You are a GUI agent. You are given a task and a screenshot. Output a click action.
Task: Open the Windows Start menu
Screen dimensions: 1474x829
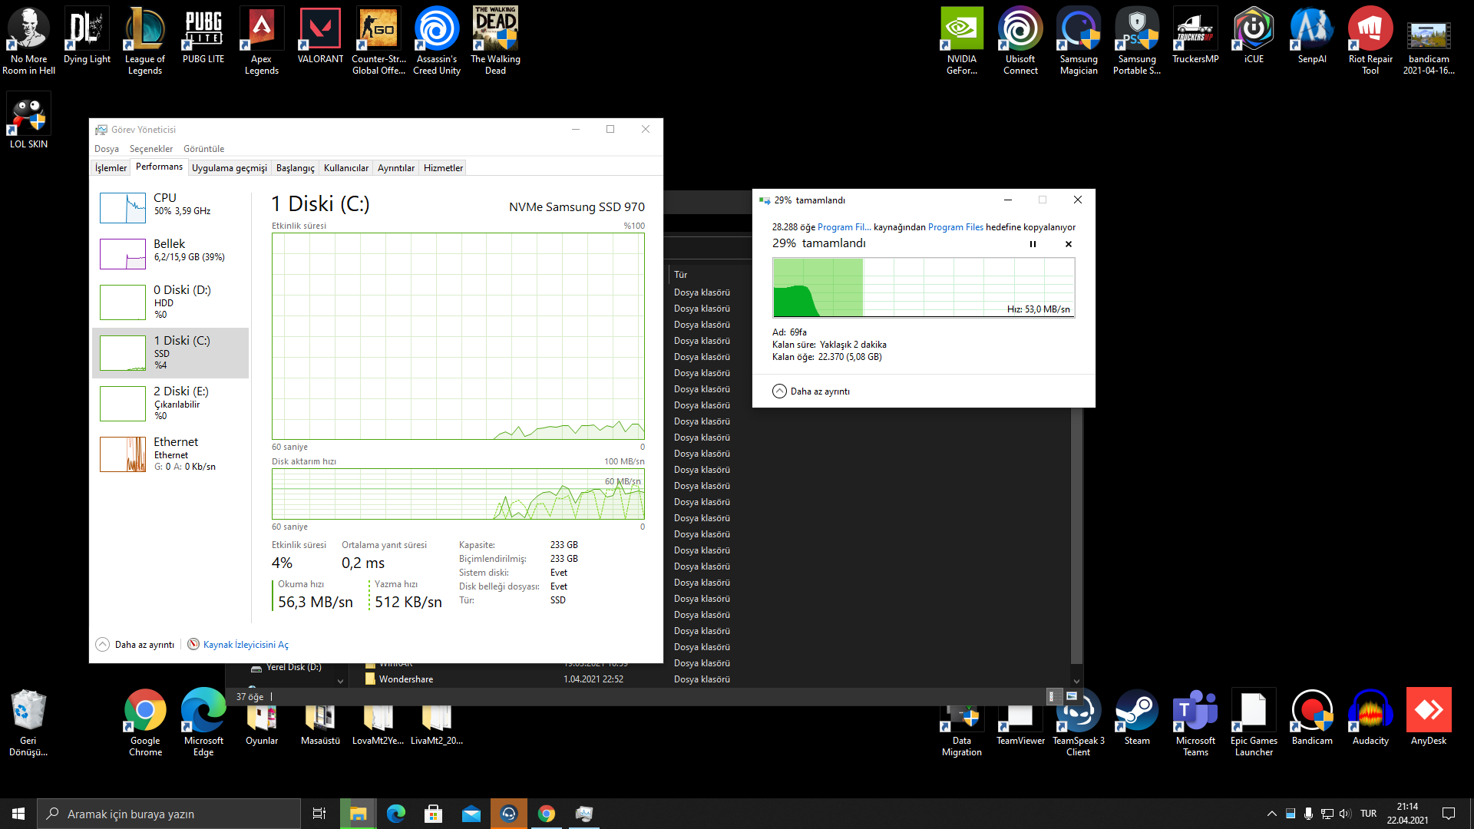tap(18, 814)
